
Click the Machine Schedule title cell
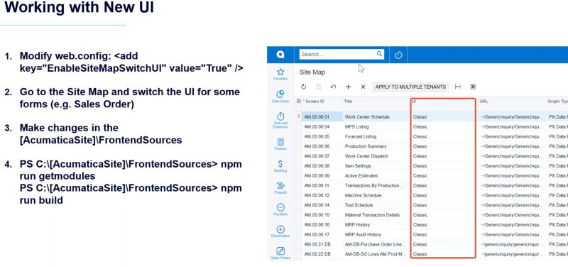(376, 195)
